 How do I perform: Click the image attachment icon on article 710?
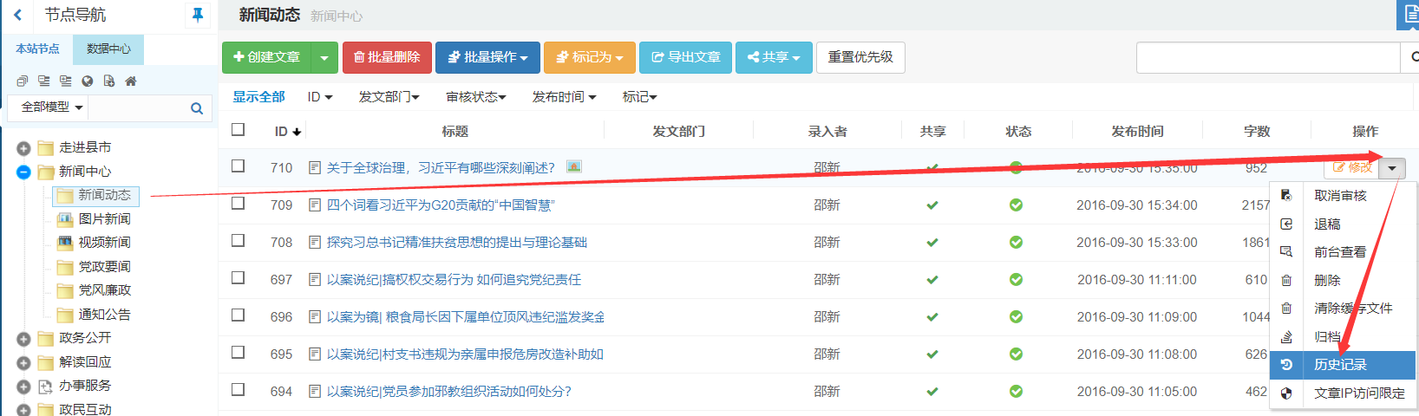point(573,166)
